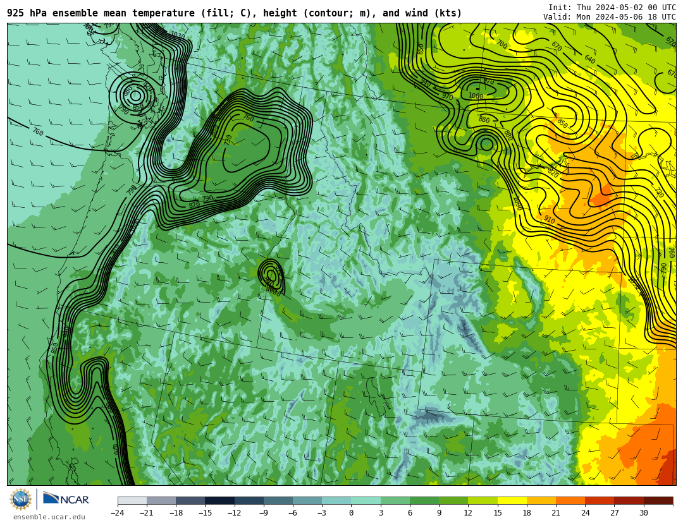The height and width of the screenshot is (525, 683).
Task: Click the 24 colorbar tick label
Action: 585,513
